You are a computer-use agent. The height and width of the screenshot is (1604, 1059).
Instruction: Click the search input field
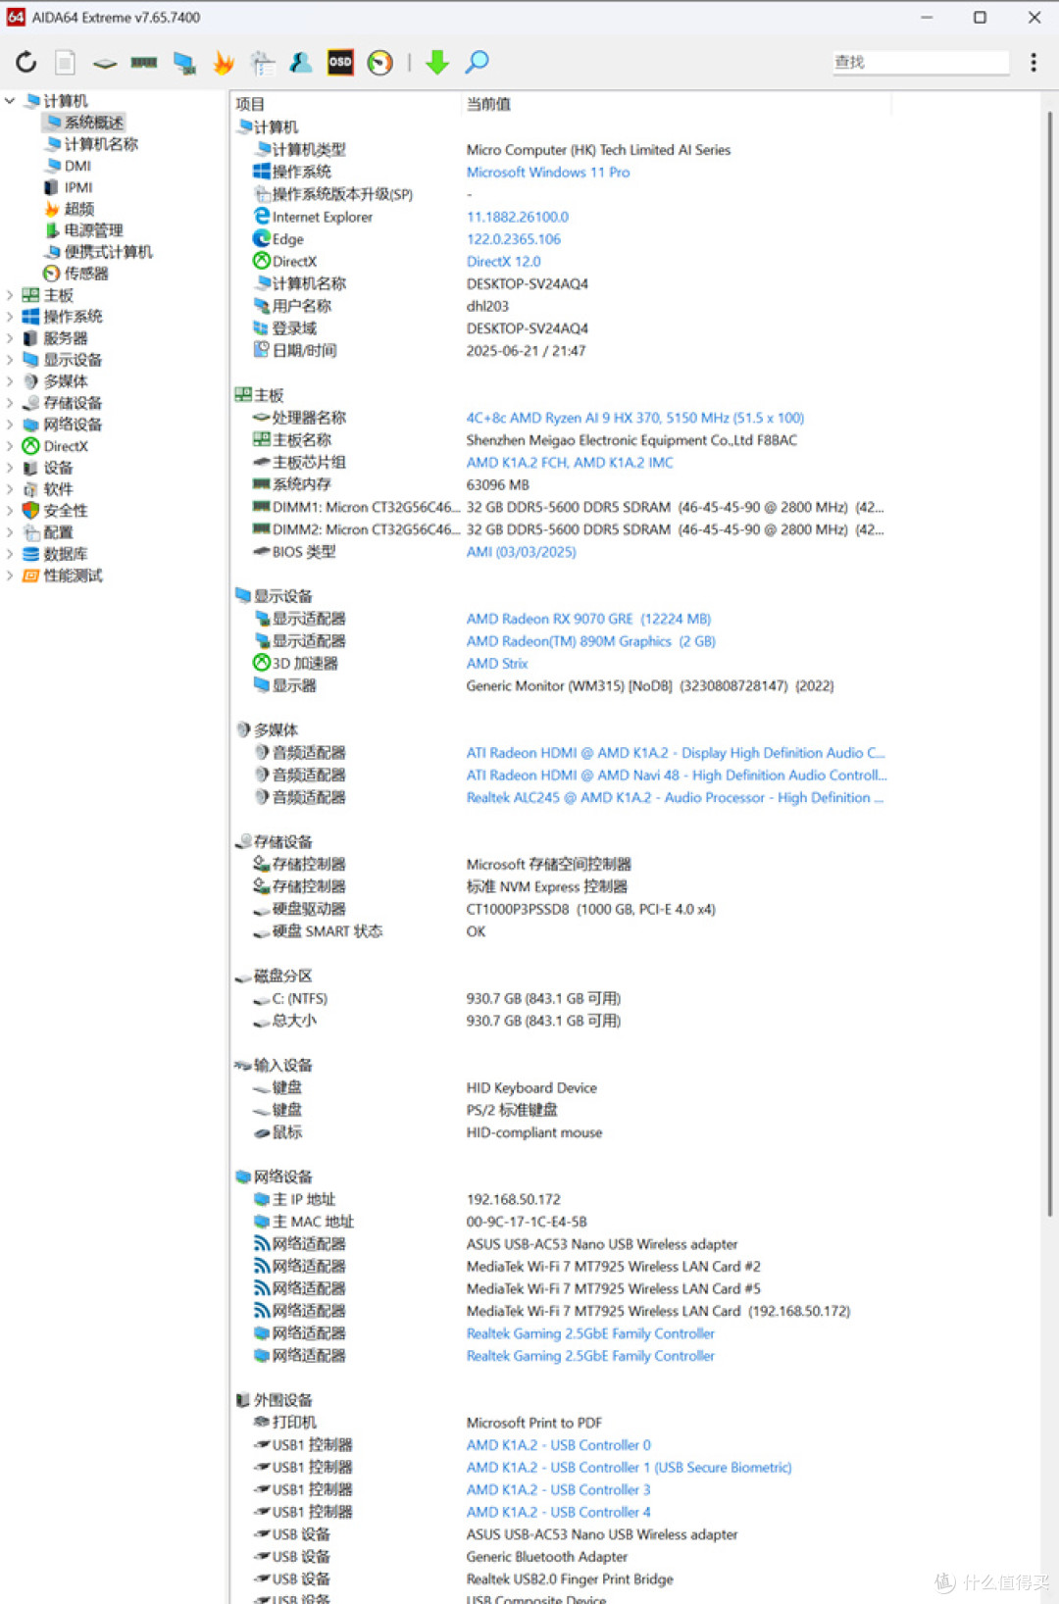pos(920,62)
